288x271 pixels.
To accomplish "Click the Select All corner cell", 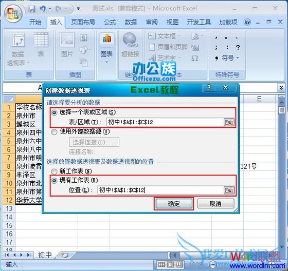I will pyautogui.click(x=9, y=99).
